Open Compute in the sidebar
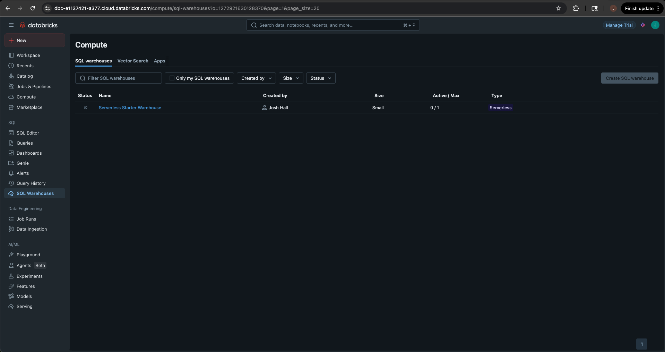 tap(35, 97)
